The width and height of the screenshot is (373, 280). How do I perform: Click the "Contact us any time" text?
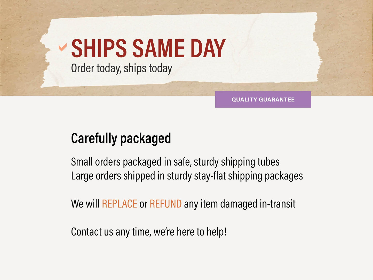coord(111,232)
